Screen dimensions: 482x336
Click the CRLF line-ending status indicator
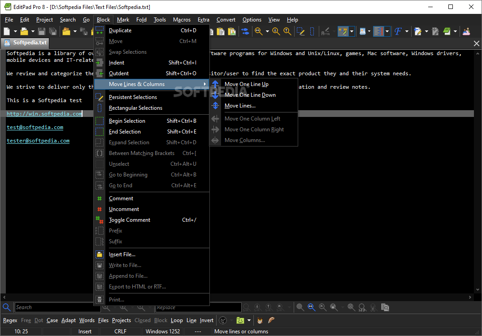click(x=121, y=332)
